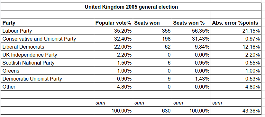Screen dimensions: 265x117
Task: Select the Other row label
Action: click(48, 87)
